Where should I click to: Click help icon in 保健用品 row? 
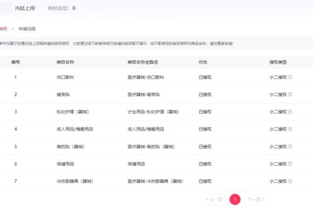coord(290,164)
